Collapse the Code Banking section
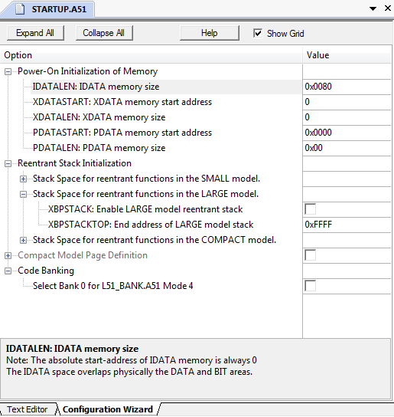The image size is (394, 417). 8,271
